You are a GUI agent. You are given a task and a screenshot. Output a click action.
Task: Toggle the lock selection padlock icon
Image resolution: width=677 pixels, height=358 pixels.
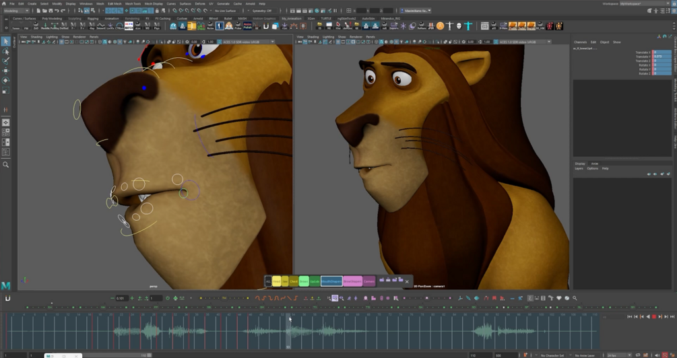coord(157,11)
